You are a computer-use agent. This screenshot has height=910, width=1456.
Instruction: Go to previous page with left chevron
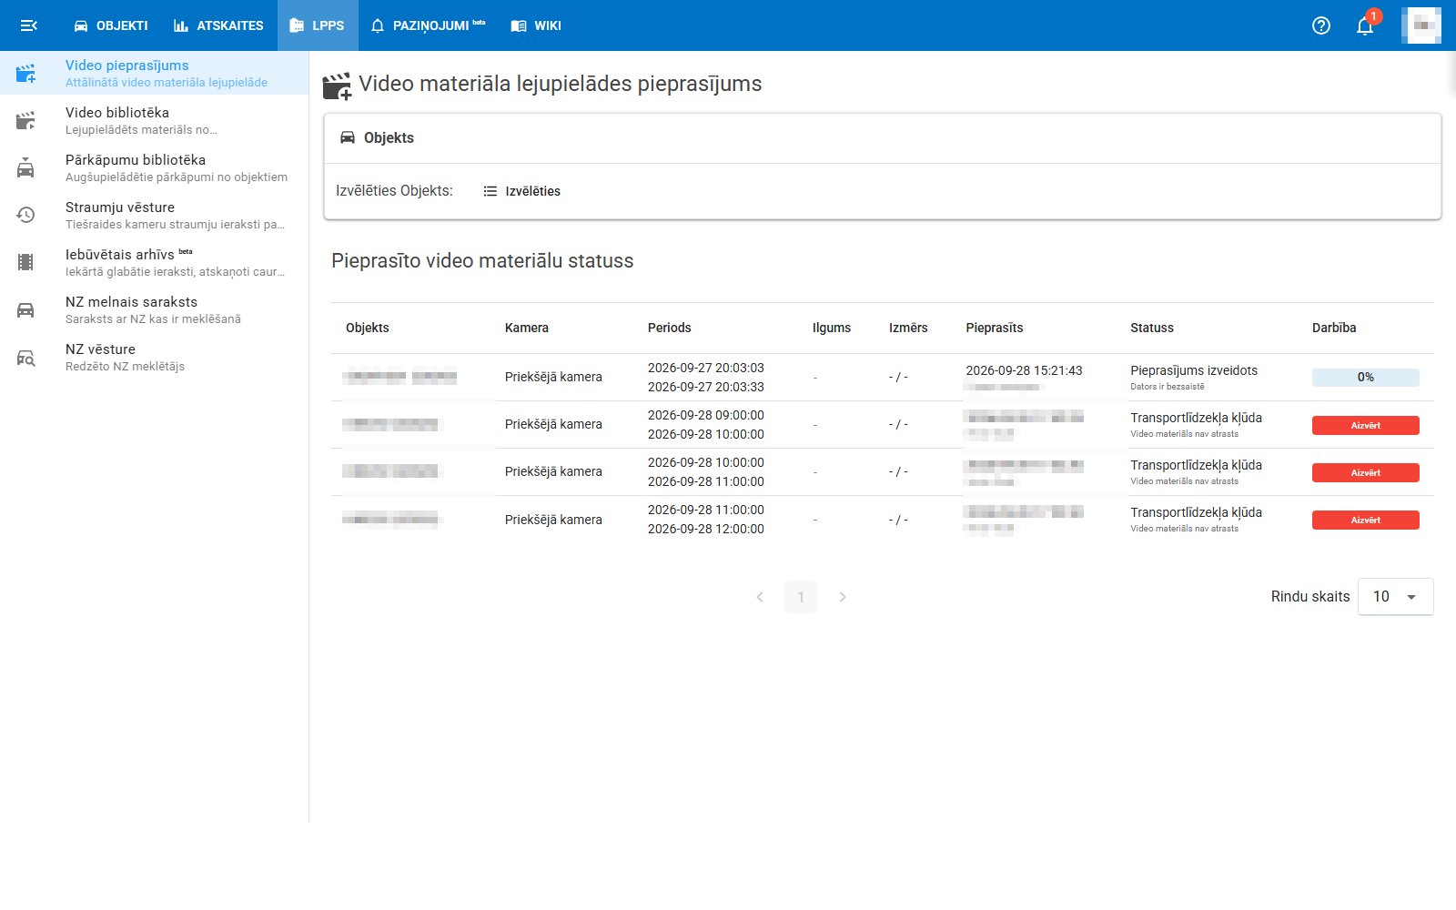[x=760, y=597]
